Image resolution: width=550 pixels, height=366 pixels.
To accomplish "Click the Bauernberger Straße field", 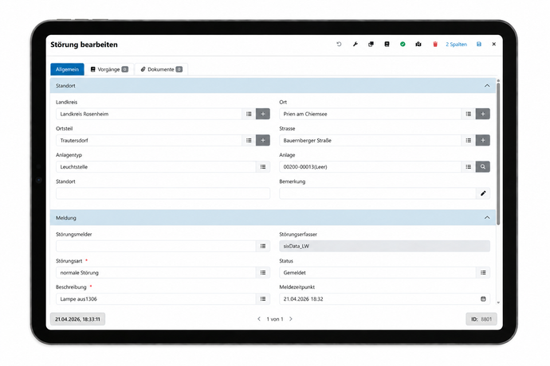I will click(x=370, y=141).
